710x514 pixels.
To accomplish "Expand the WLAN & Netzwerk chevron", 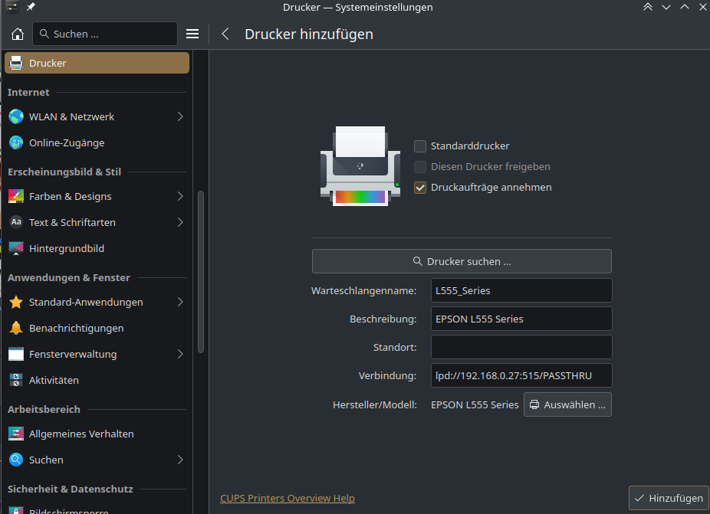I will tap(180, 116).
